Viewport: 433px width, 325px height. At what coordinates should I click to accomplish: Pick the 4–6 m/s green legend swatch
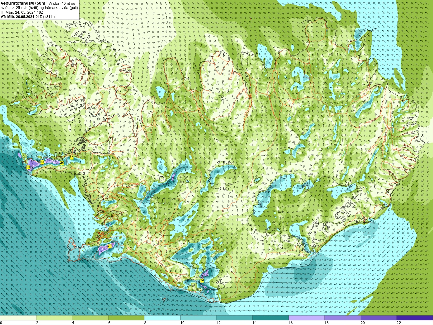coord(90,318)
